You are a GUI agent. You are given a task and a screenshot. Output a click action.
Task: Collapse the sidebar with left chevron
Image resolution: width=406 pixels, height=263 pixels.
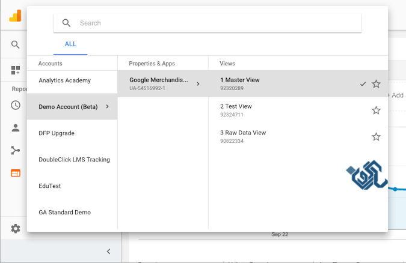pyautogui.click(x=109, y=252)
